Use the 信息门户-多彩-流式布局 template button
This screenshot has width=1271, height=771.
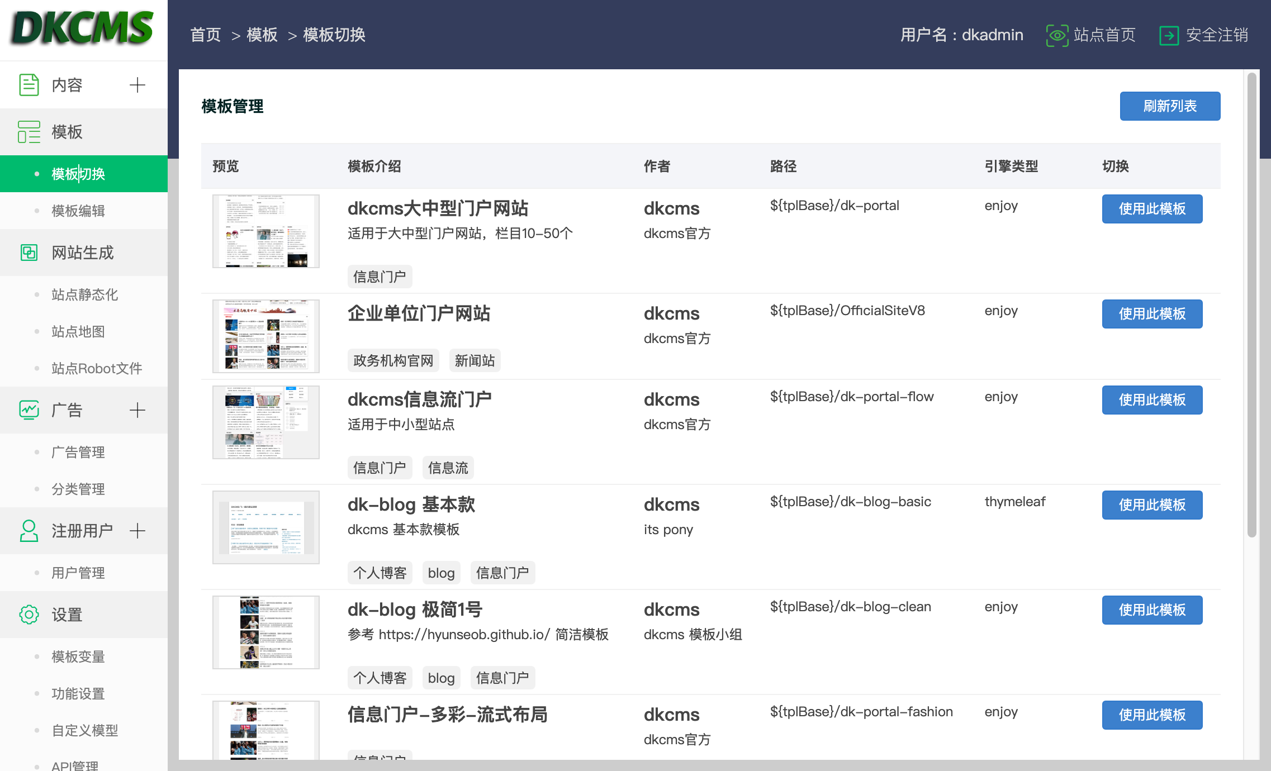click(x=1152, y=715)
